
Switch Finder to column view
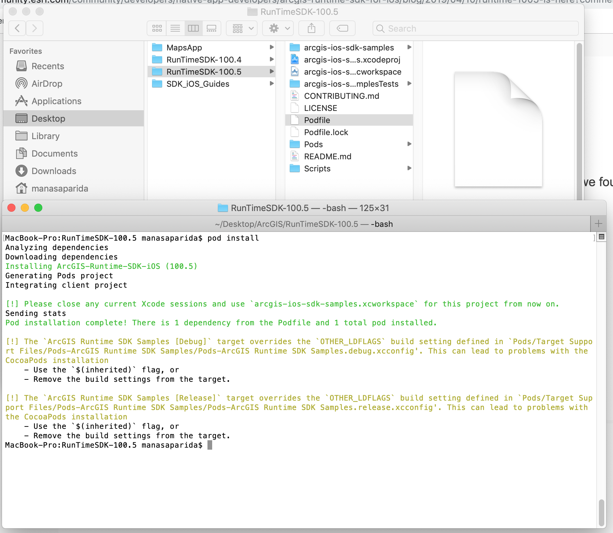tap(193, 28)
